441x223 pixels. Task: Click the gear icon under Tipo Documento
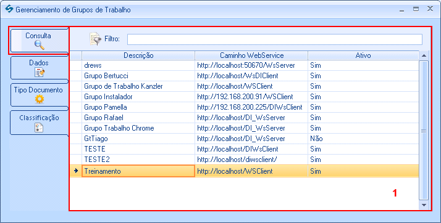(40, 99)
